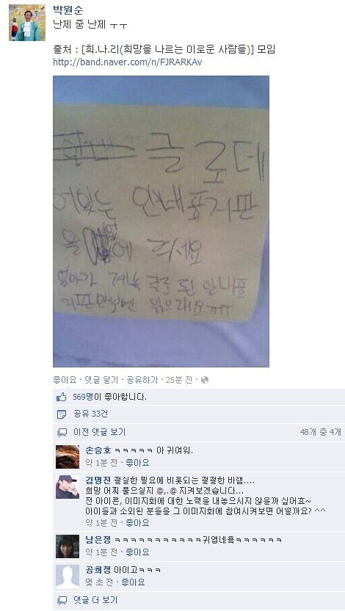This screenshot has height=611, width=345.
Task: Click the comment bubble icon beside 댓글 더 보기
Action: point(62,601)
